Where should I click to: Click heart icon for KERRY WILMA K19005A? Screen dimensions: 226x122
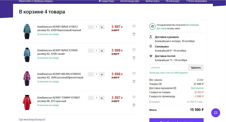point(134,74)
